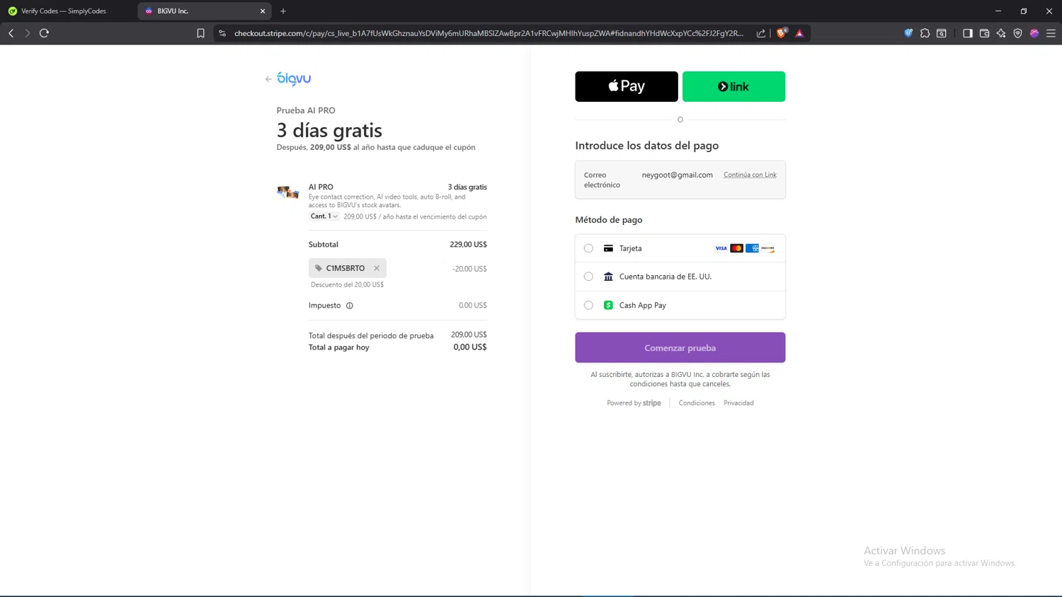The image size is (1062, 597).
Task: Open the Leo AI sparkle icon
Action: pos(1001,33)
